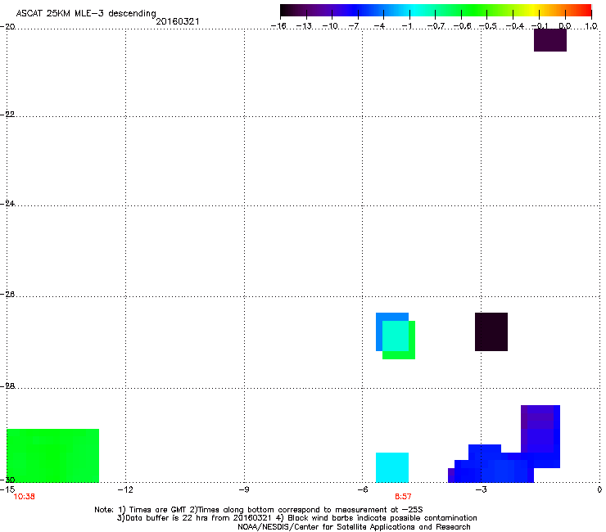The width and height of the screenshot is (606, 532).
Task: Click the large green data patch near longitude -15
Action: (x=53, y=456)
